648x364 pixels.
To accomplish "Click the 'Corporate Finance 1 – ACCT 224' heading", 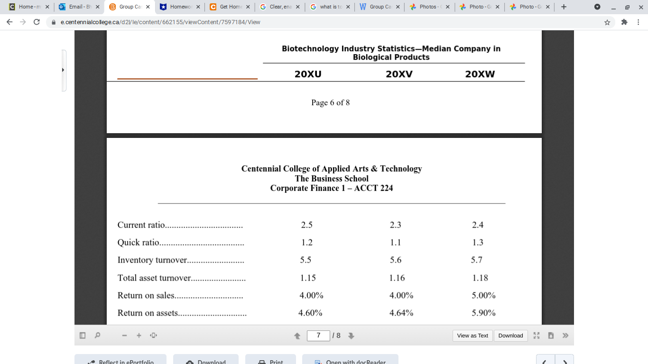I will point(332,188).
